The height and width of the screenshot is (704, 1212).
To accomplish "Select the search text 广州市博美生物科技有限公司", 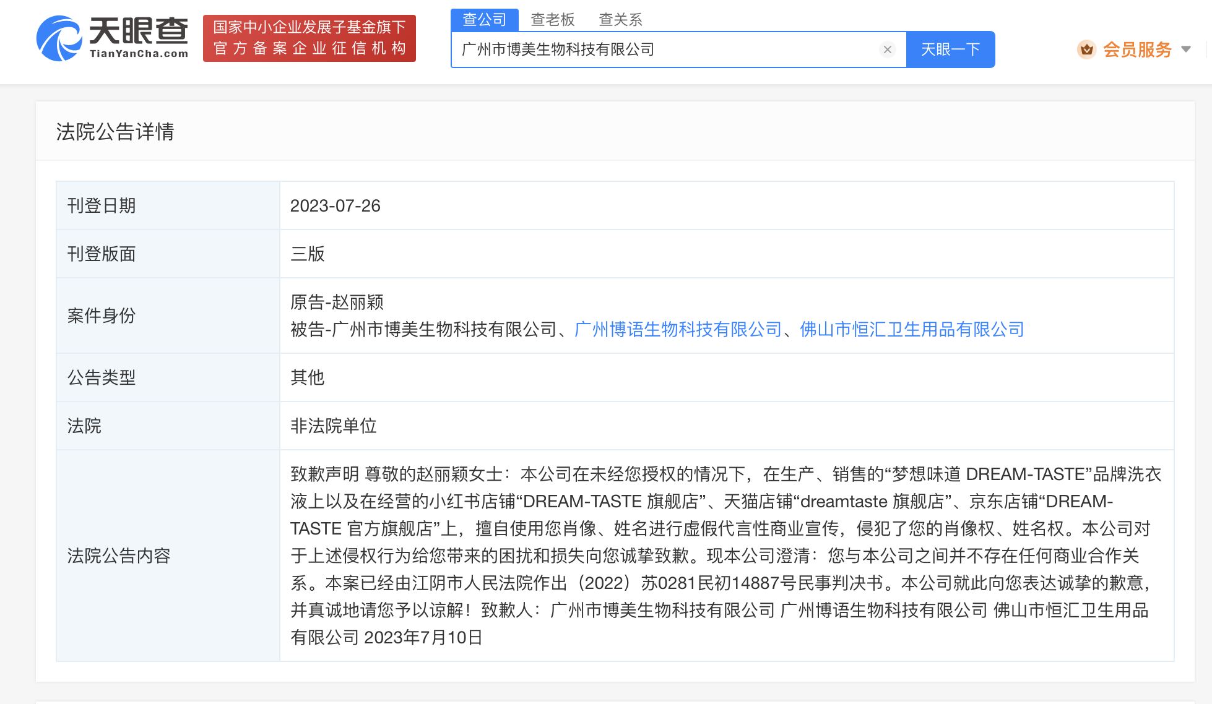I will coord(556,49).
